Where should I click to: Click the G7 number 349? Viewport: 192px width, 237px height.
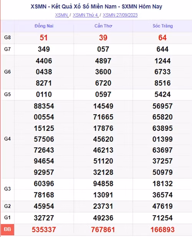point(44,49)
